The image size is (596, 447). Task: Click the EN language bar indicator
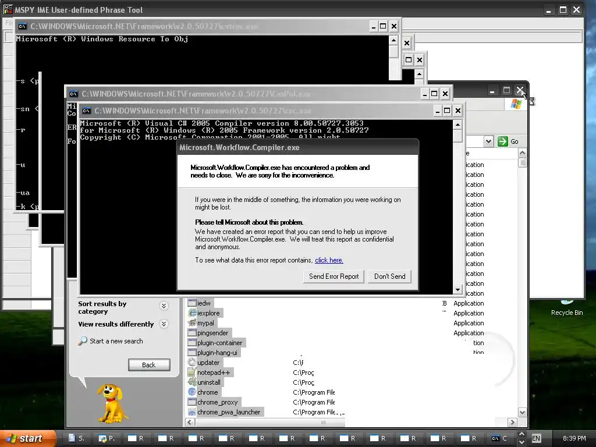pos(536,438)
